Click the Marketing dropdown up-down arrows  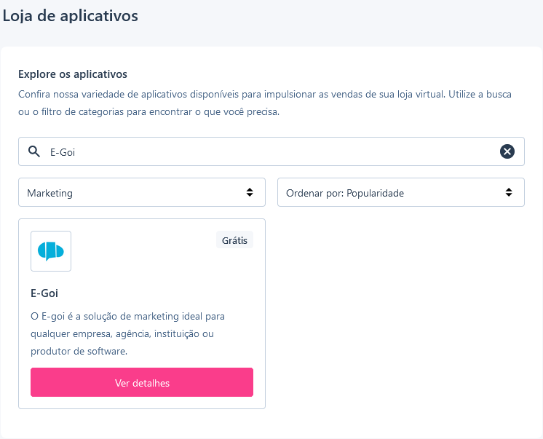pyautogui.click(x=250, y=192)
